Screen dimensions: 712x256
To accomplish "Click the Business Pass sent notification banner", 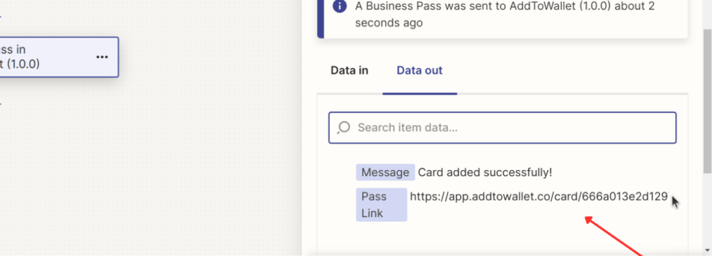I will tap(503, 18).
